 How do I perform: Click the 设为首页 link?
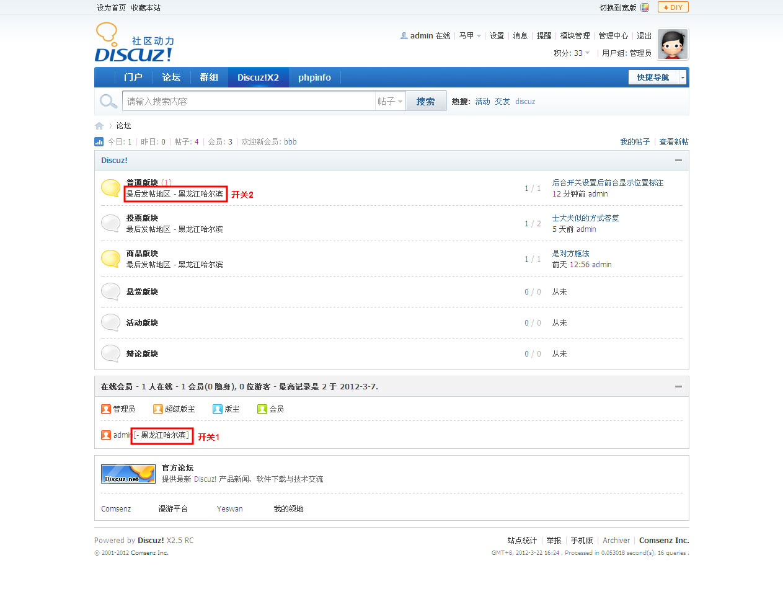click(x=111, y=8)
